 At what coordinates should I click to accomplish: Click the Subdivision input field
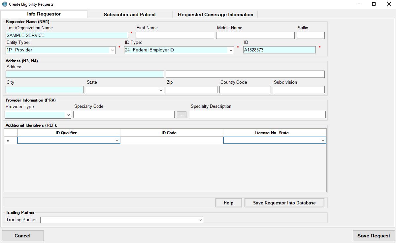pos(299,90)
